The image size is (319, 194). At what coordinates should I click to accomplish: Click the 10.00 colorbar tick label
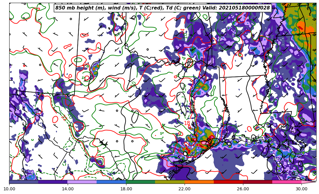coord(9,189)
